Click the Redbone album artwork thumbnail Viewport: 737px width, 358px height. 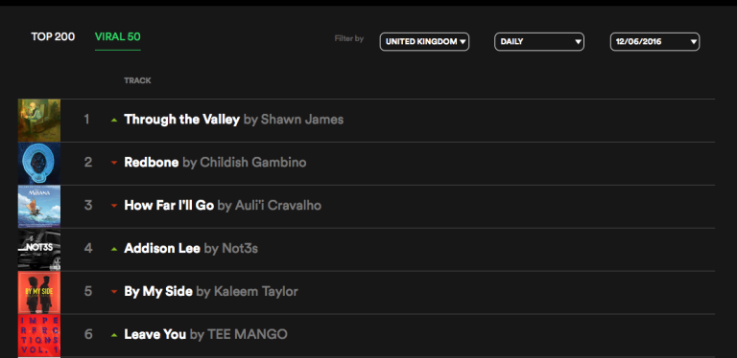[x=39, y=164]
